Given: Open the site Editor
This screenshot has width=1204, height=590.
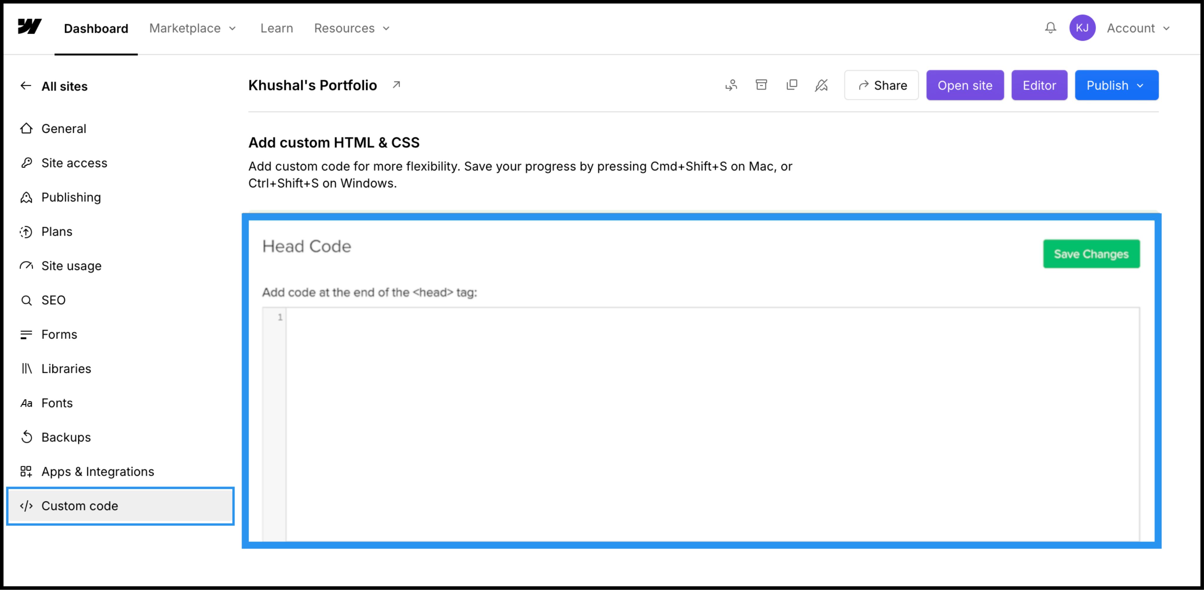Looking at the screenshot, I should tap(1039, 85).
